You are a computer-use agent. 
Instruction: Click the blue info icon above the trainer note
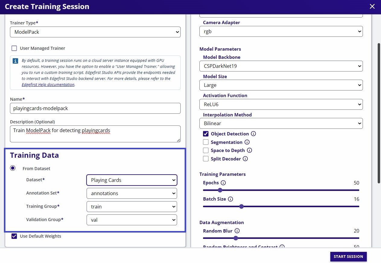point(15,61)
